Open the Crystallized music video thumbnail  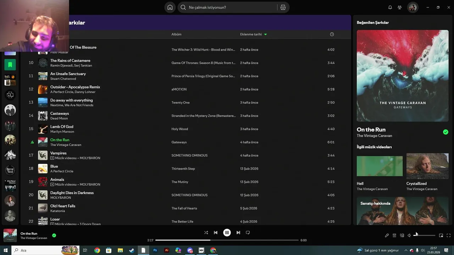(427, 166)
